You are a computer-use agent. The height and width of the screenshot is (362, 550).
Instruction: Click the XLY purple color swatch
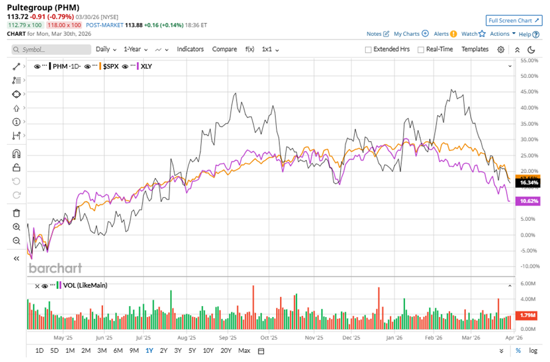click(x=138, y=66)
